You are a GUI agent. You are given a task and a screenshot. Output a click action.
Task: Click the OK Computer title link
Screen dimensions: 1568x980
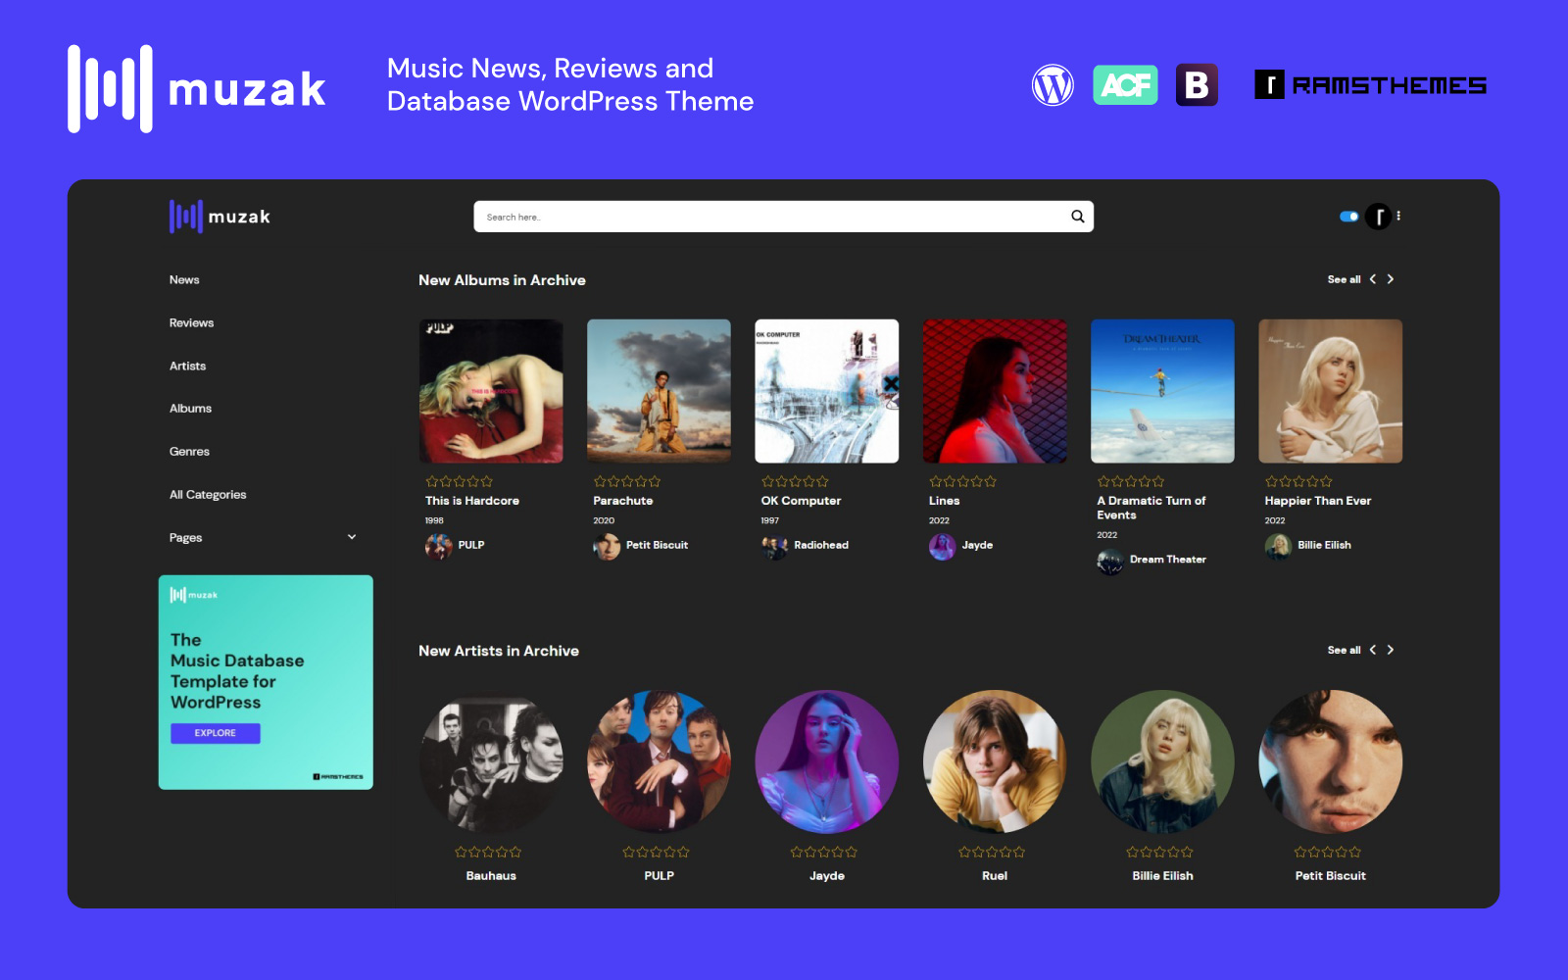click(x=801, y=501)
